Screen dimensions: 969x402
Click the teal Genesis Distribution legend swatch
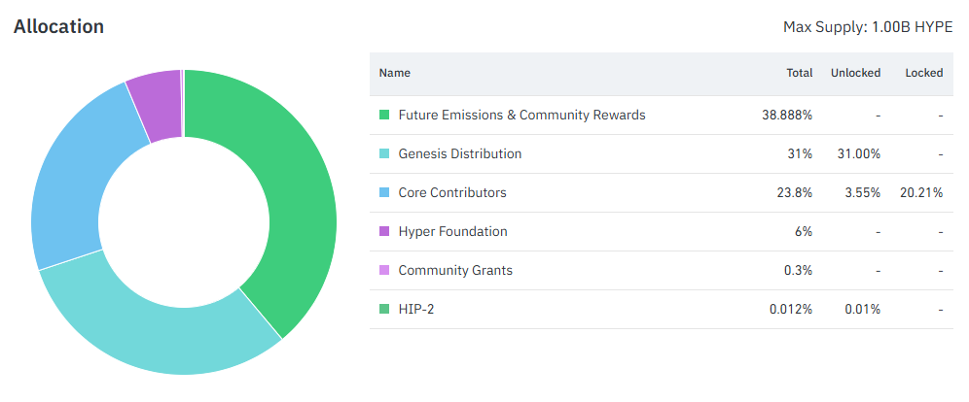pos(384,153)
